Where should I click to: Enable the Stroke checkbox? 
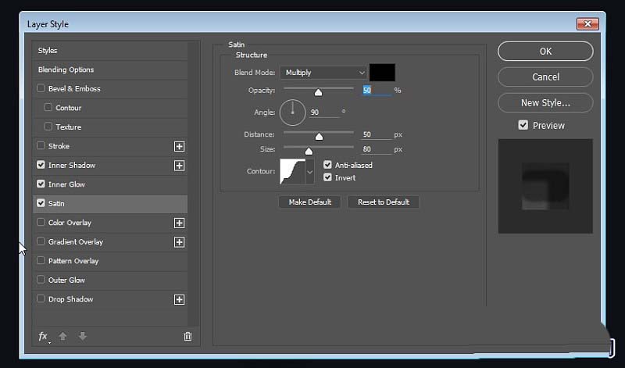[41, 145]
